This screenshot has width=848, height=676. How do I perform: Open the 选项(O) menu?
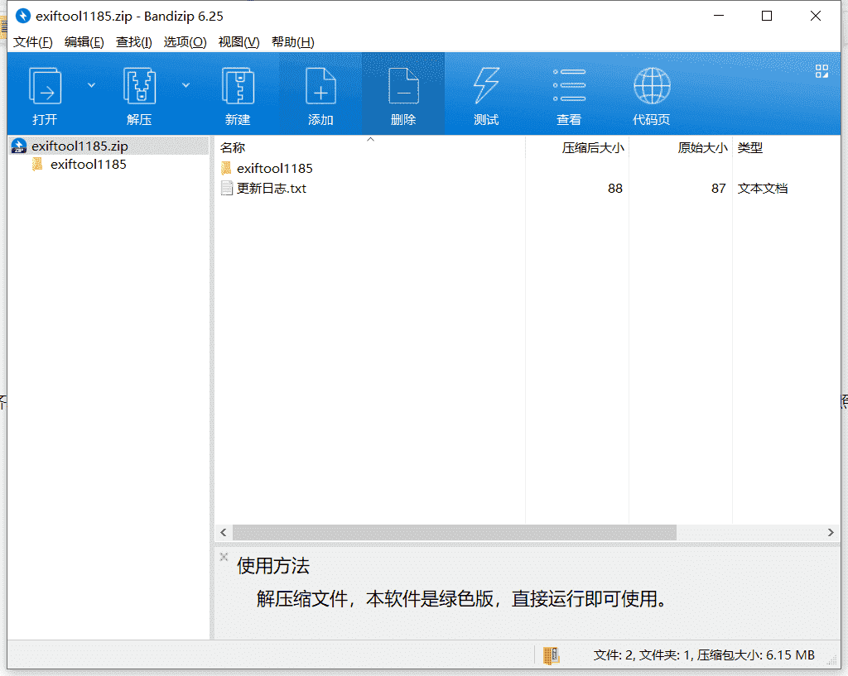(185, 42)
